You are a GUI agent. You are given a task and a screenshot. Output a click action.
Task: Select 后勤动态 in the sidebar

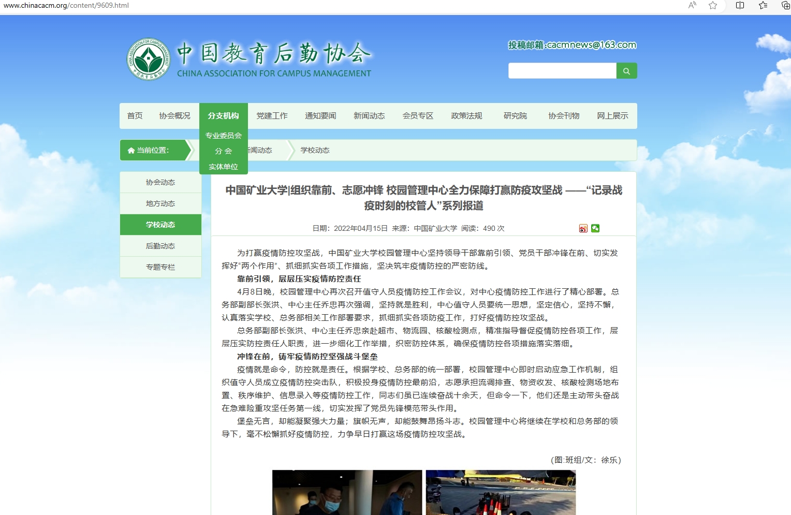[160, 246]
